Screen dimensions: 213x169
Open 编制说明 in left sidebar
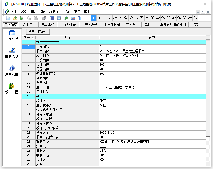pyautogui.click(x=11, y=53)
